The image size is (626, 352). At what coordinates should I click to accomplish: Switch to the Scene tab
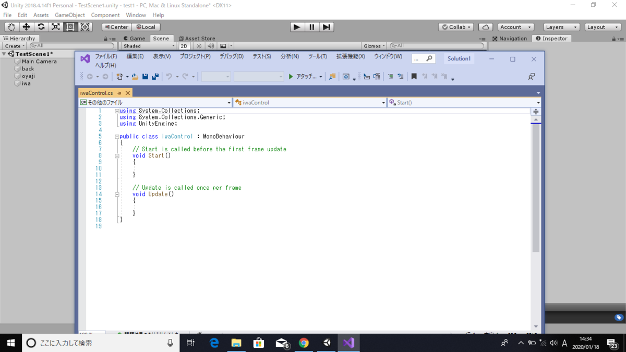coord(161,39)
